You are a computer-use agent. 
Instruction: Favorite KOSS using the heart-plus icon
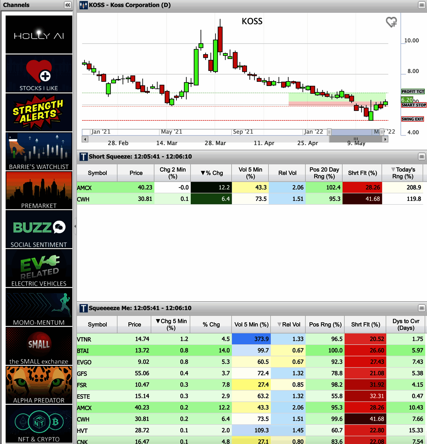[x=391, y=22]
